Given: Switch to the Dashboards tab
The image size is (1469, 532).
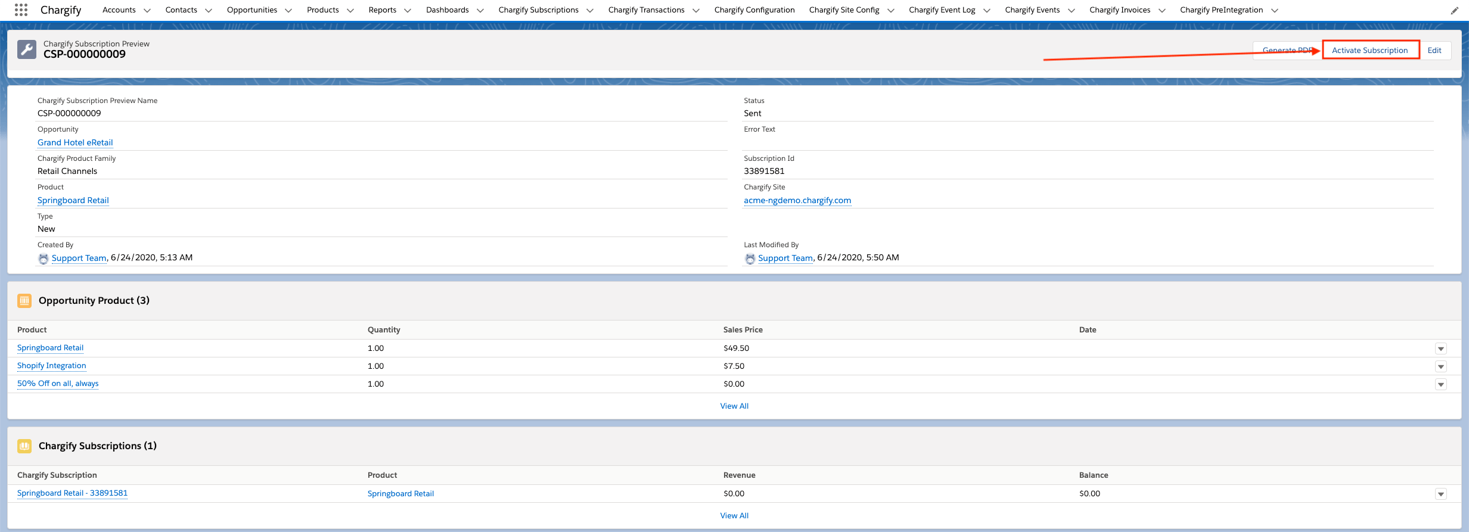Looking at the screenshot, I should coord(447,10).
